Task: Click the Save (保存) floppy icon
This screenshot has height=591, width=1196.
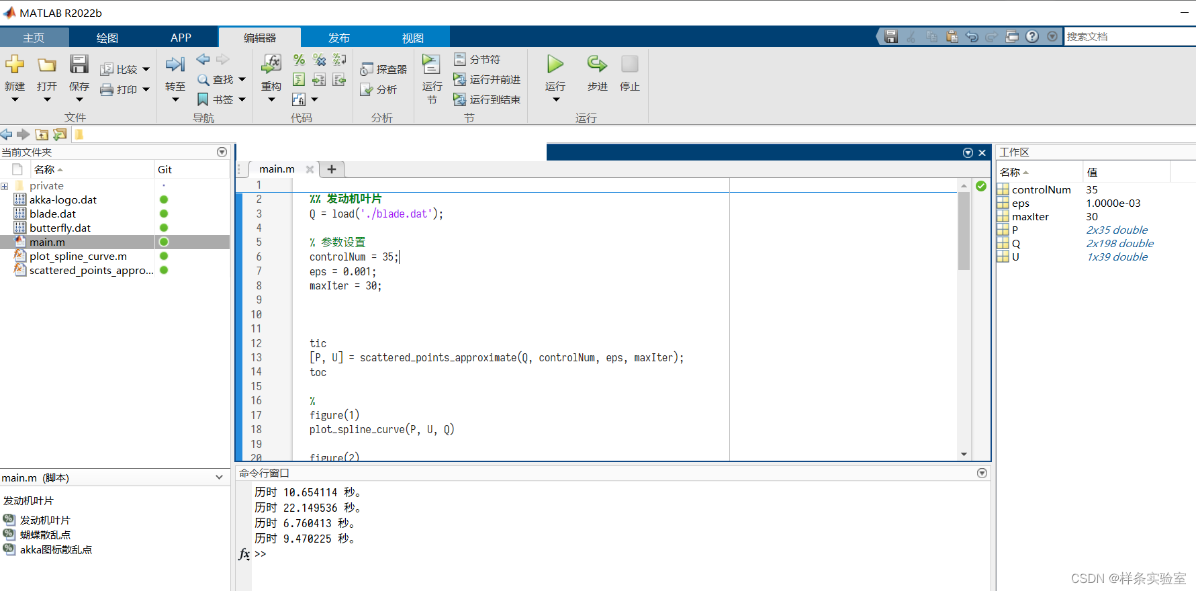Action: 79,64
